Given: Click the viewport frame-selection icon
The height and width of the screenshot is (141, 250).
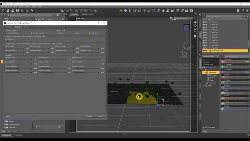Looking at the screenshot, I should [195, 33].
